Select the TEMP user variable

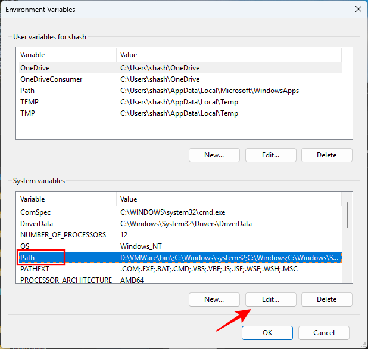(x=180, y=102)
